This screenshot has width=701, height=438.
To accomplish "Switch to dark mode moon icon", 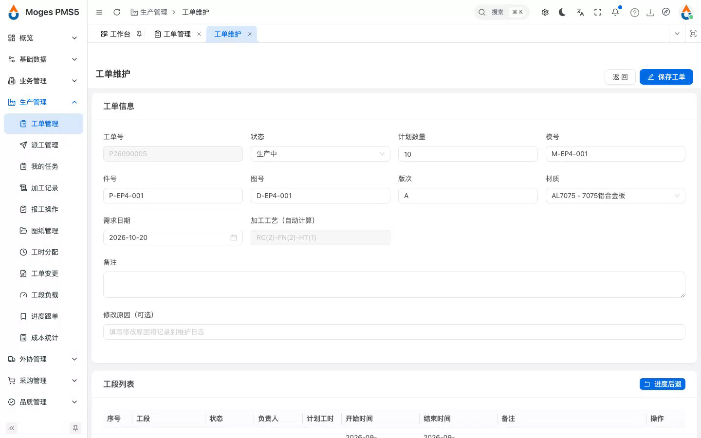I will click(562, 12).
